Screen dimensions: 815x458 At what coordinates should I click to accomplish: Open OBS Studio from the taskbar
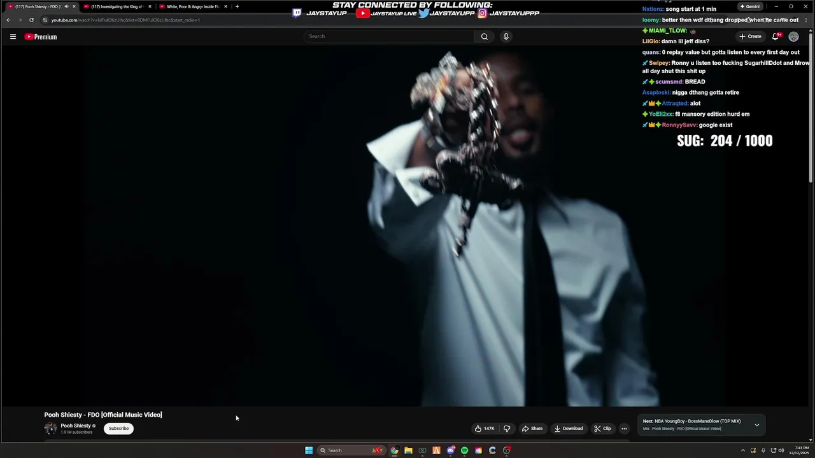(507, 450)
